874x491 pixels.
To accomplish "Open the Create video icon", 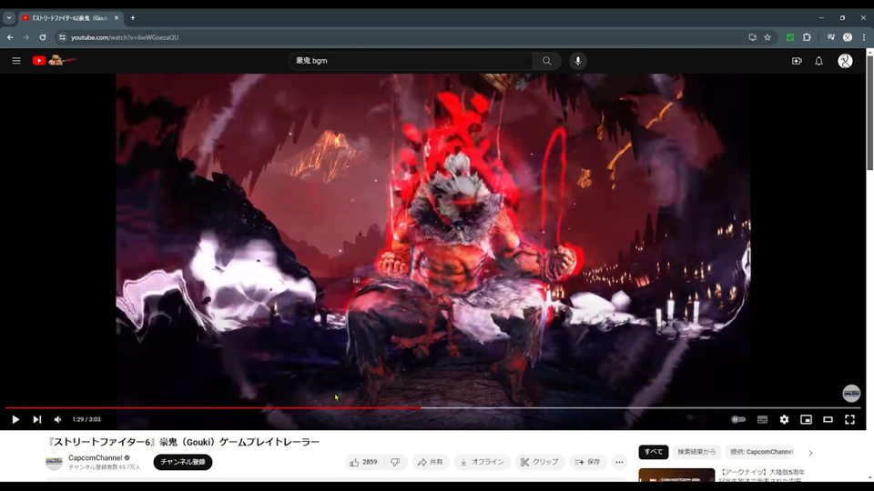I will [x=797, y=61].
